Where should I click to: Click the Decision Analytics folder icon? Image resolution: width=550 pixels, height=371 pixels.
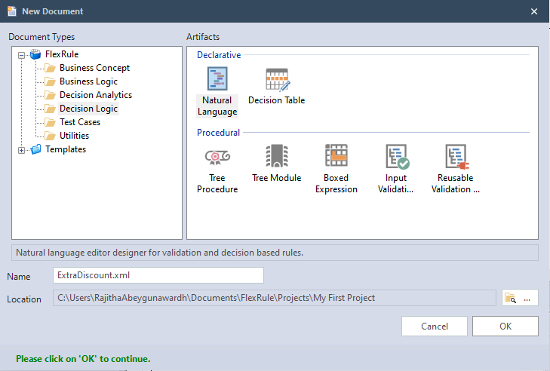pos(50,95)
